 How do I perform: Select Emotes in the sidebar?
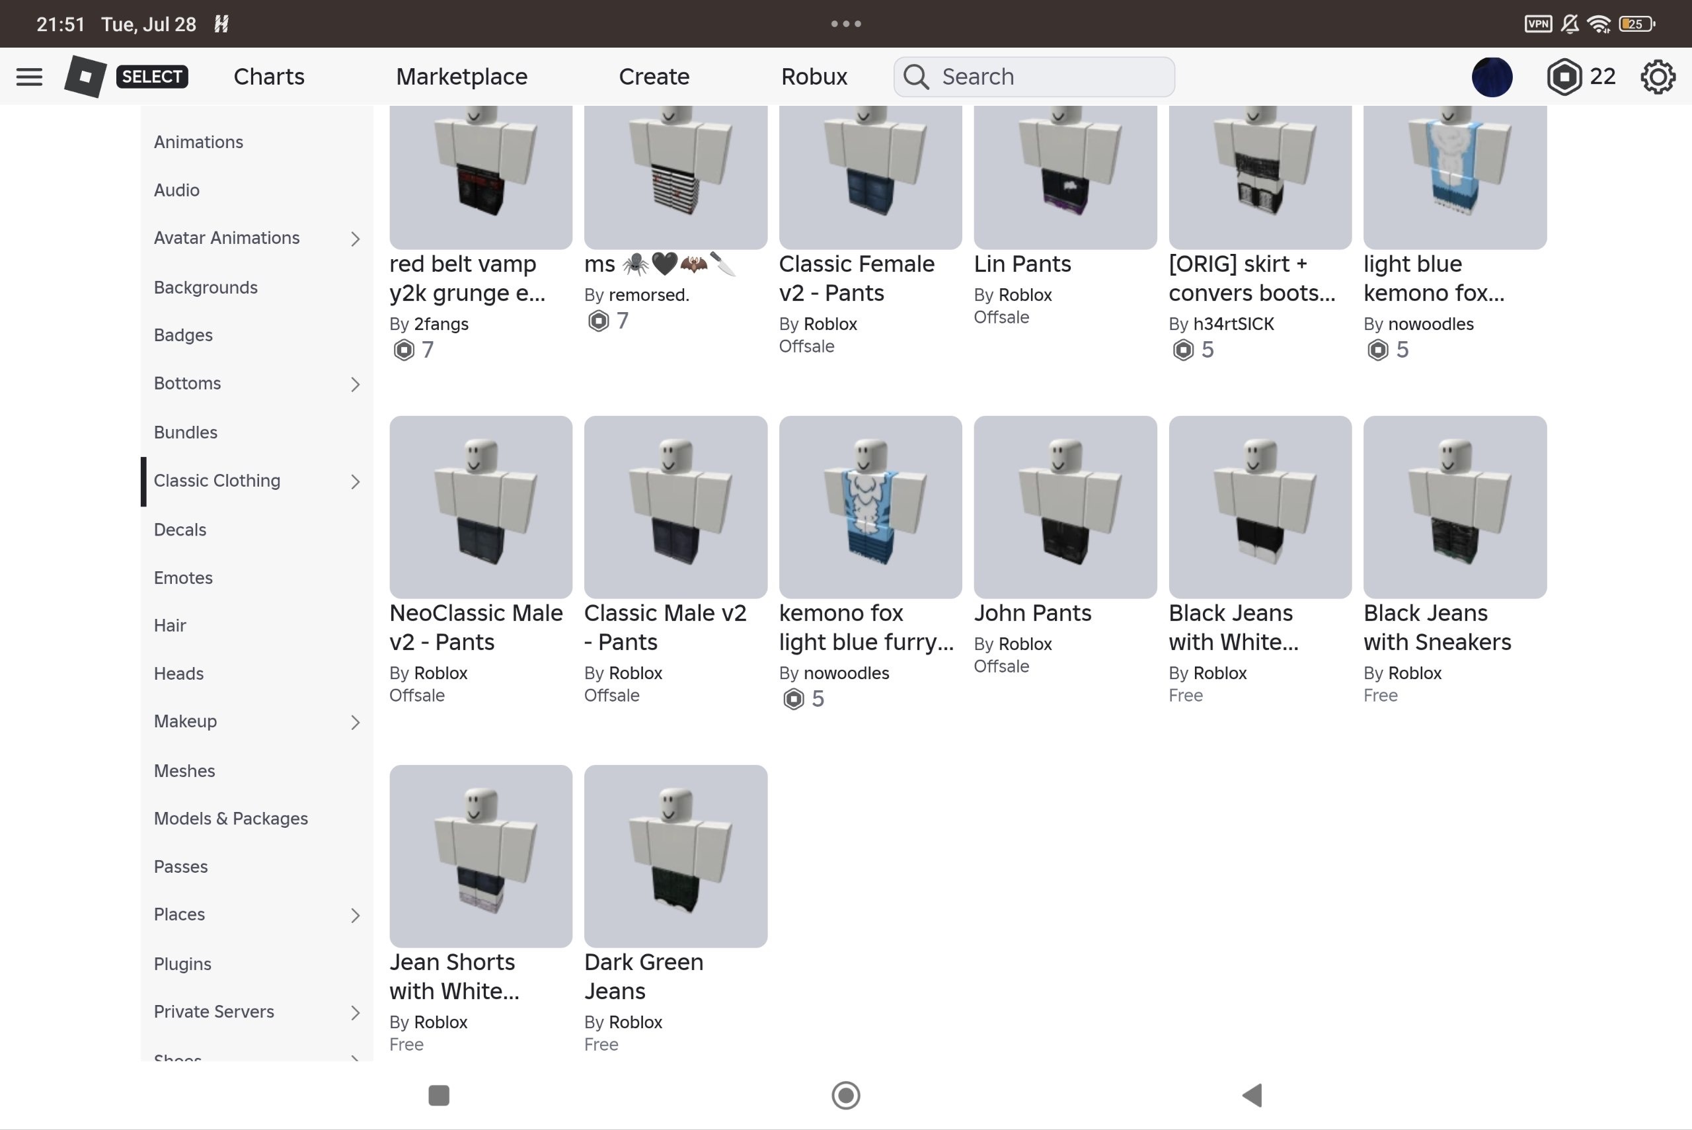click(183, 578)
